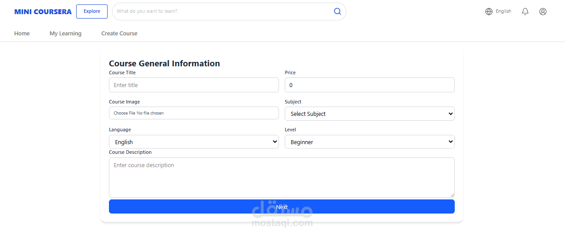Click the Explore button
565x233 pixels.
tap(92, 11)
